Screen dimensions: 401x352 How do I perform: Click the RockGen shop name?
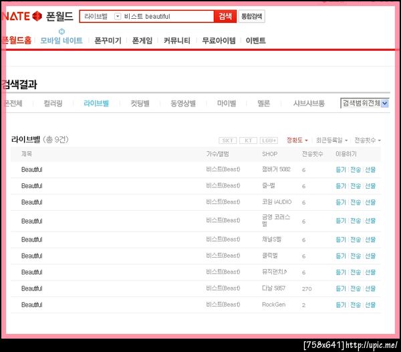click(273, 305)
